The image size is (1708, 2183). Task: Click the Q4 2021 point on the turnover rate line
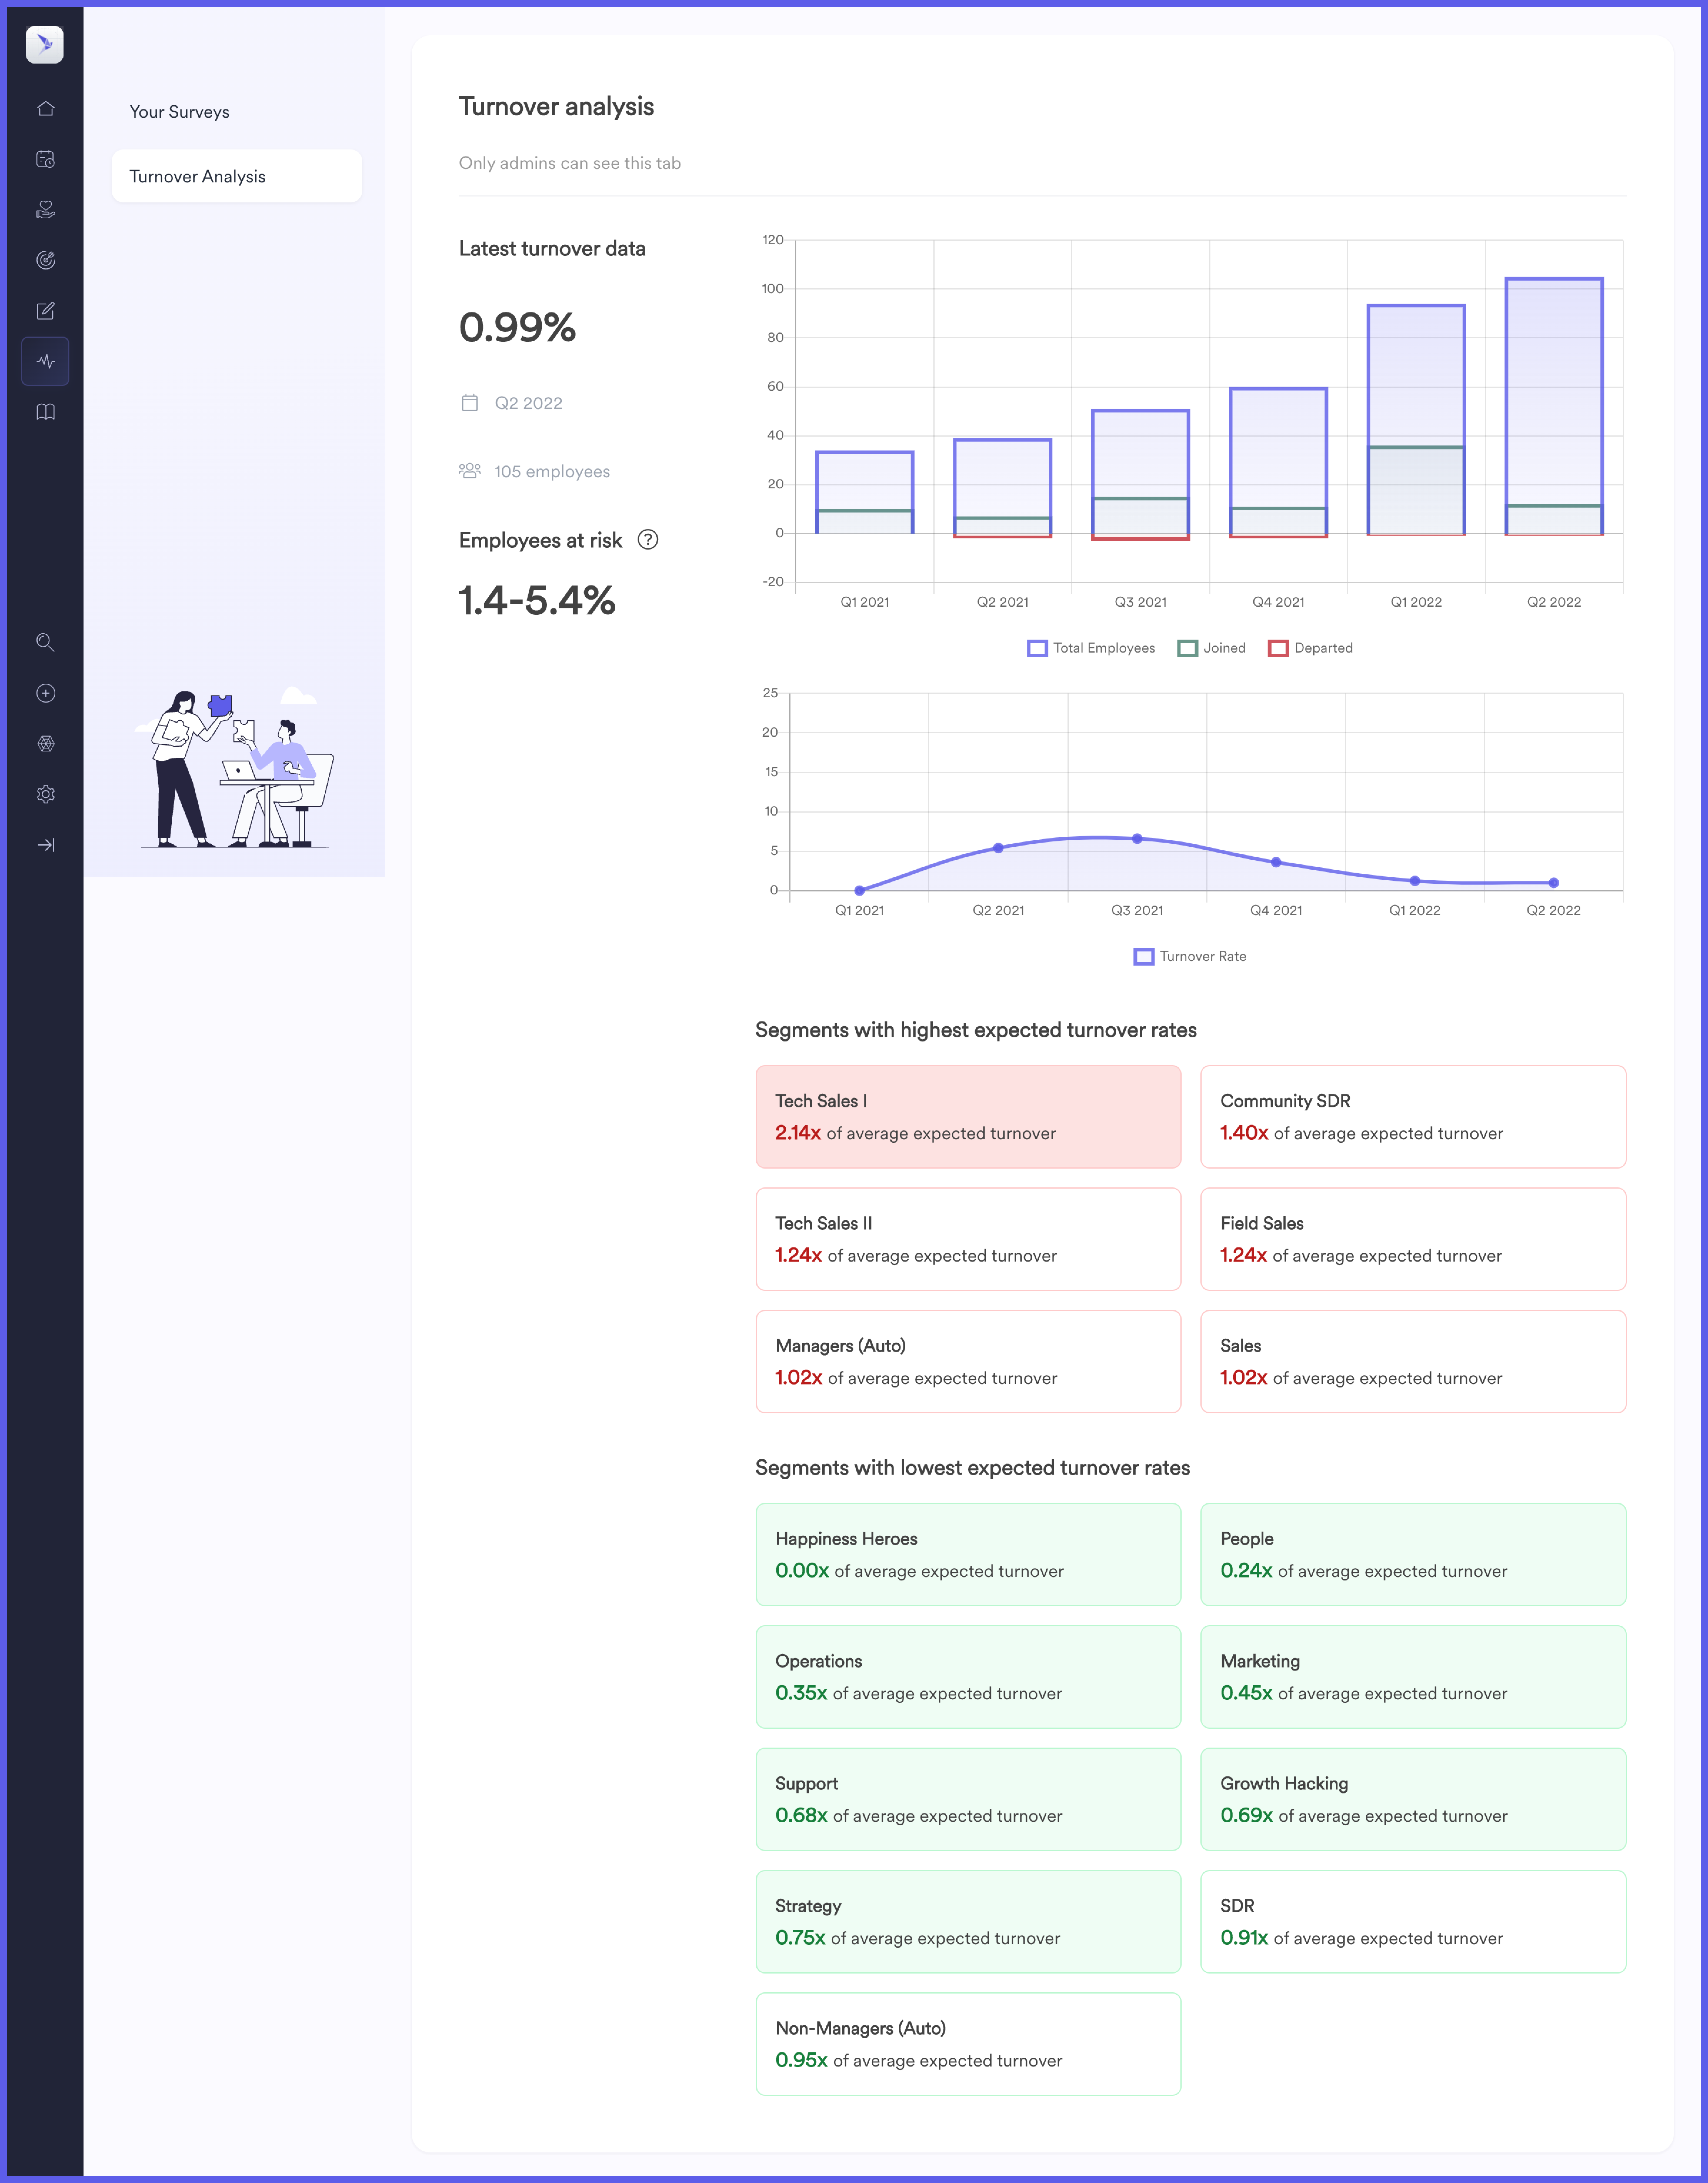click(x=1276, y=862)
